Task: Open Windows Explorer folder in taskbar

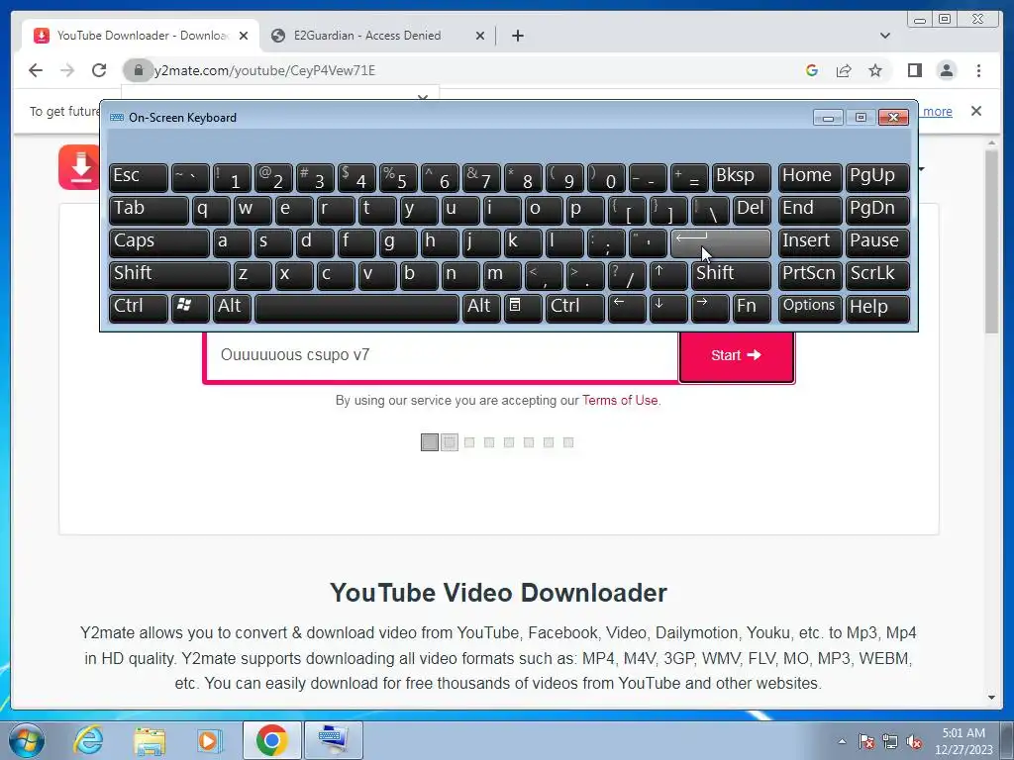Action: click(x=150, y=740)
